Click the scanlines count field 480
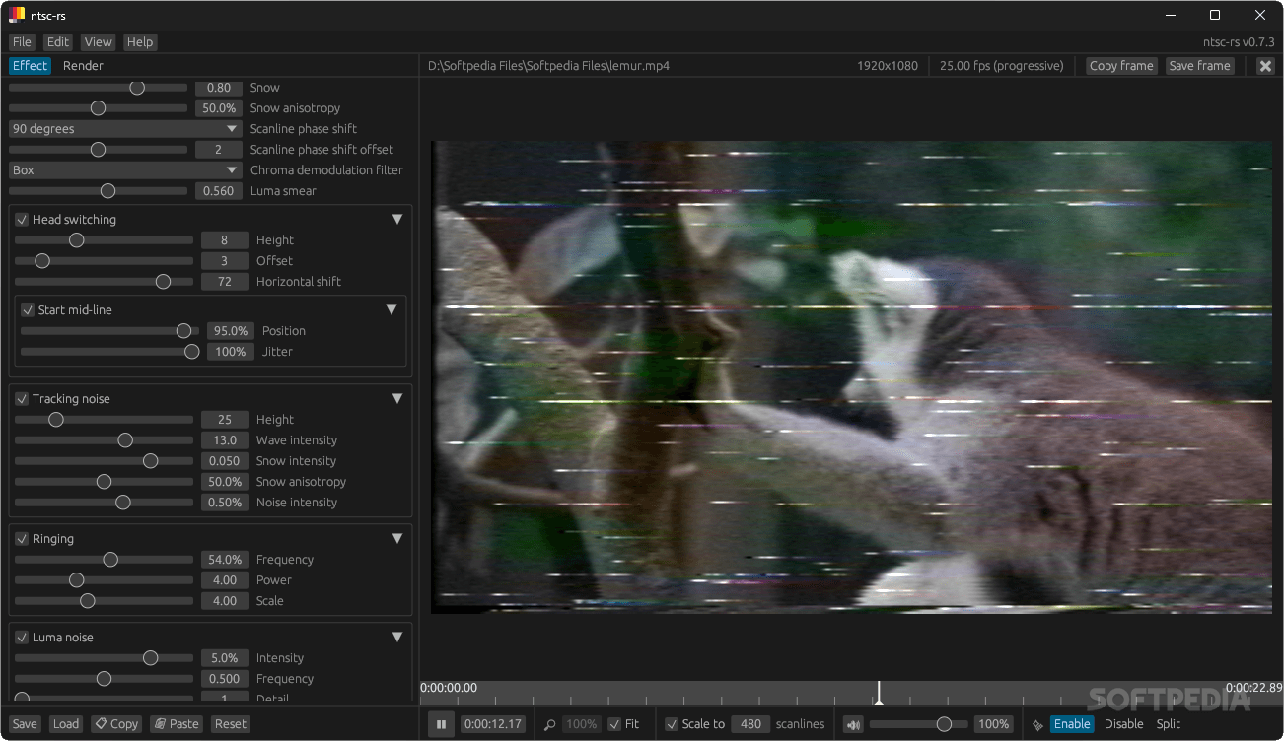 [750, 724]
